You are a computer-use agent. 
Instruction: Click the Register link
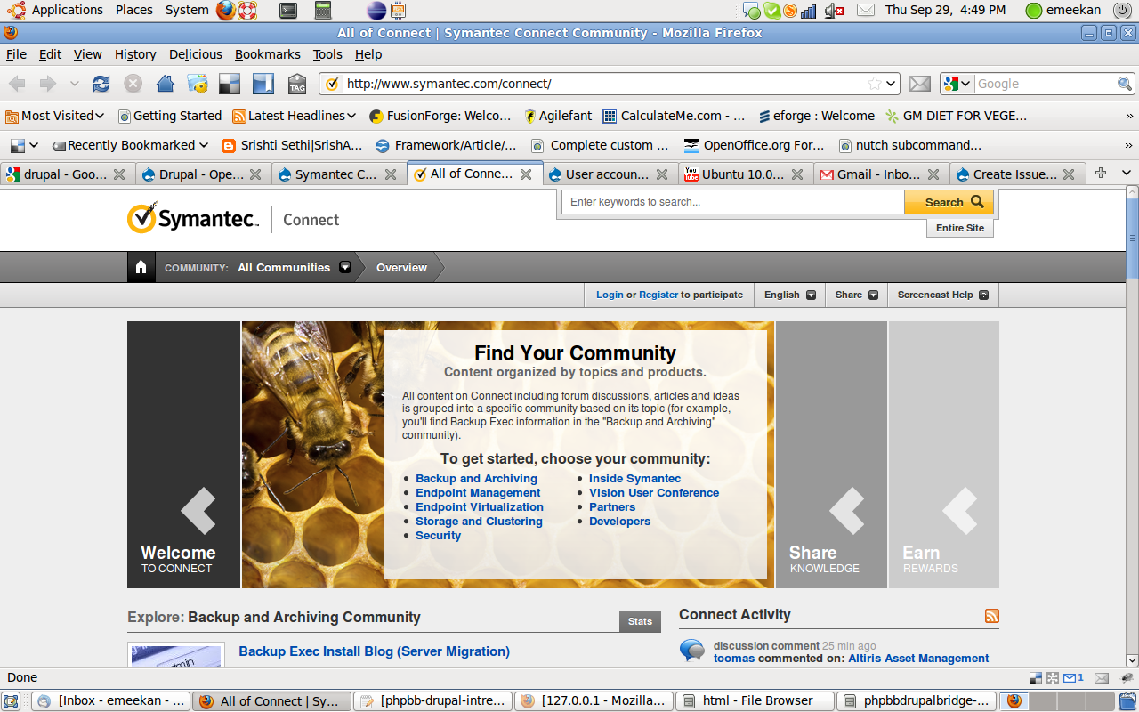point(658,295)
